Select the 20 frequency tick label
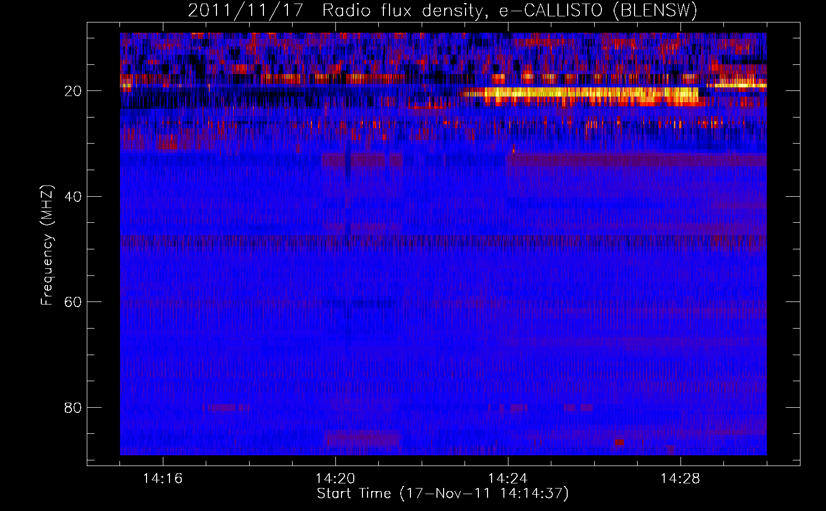The height and width of the screenshot is (511, 826). (73, 91)
